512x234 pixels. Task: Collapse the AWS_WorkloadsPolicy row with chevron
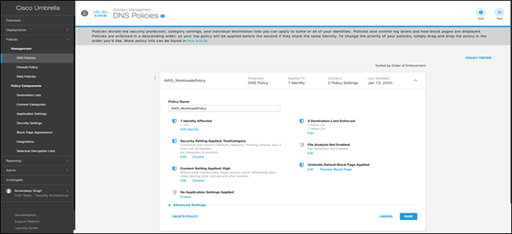point(415,80)
